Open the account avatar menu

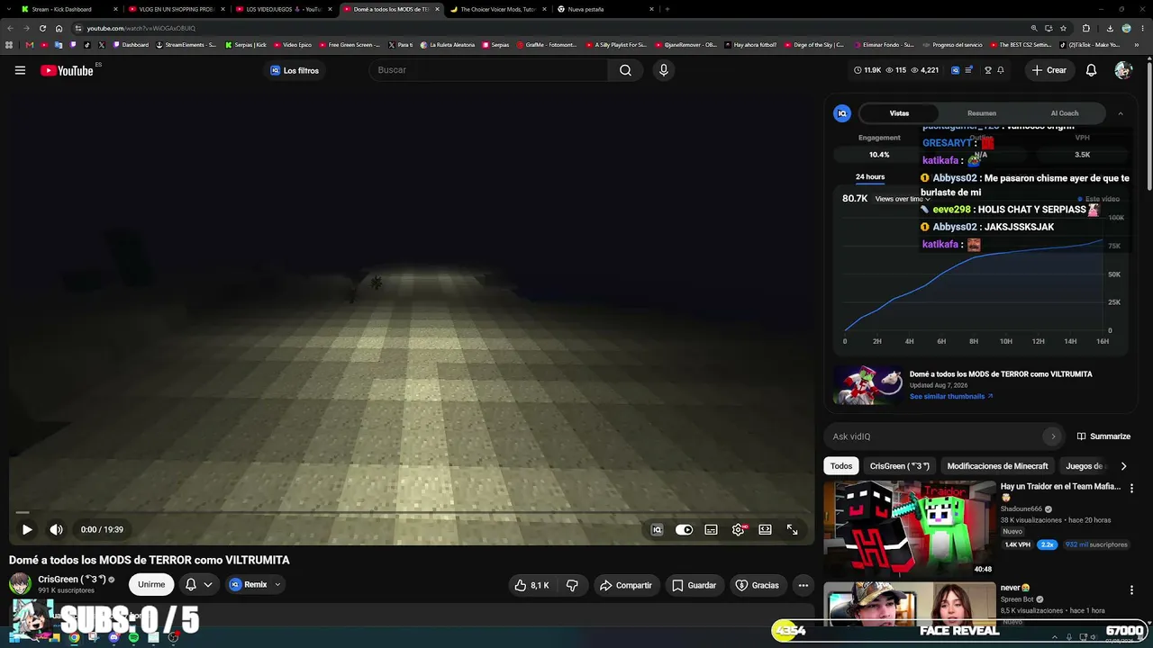(1122, 70)
